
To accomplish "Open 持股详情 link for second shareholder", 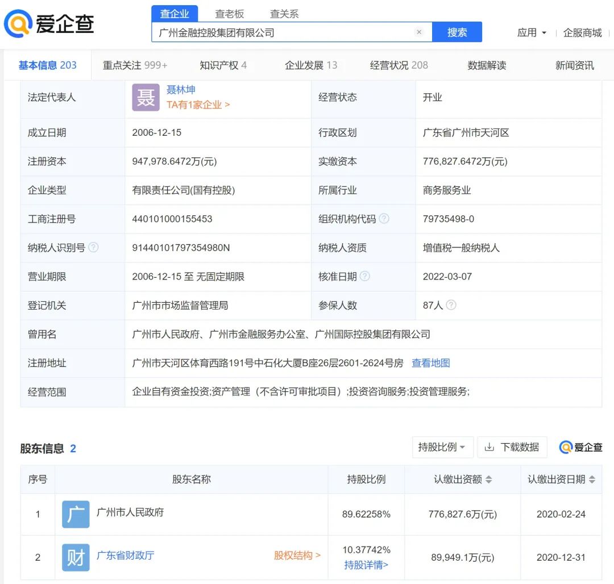I will [366, 565].
